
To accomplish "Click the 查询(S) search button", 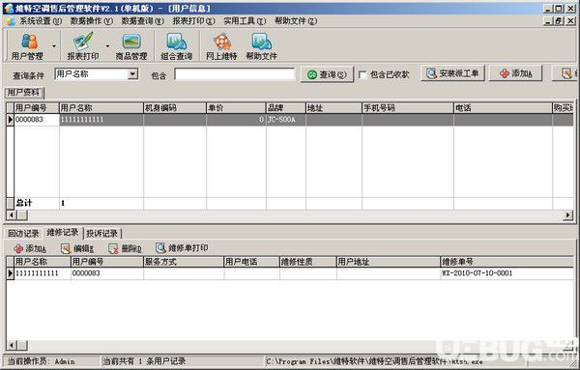I will [x=327, y=74].
